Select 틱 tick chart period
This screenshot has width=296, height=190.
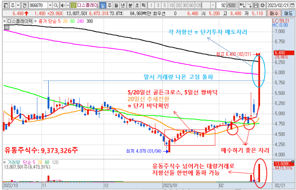point(144,5)
